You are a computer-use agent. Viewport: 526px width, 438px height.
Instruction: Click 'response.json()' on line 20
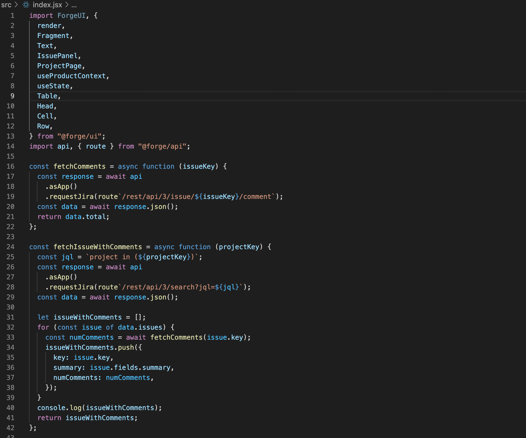(144, 207)
